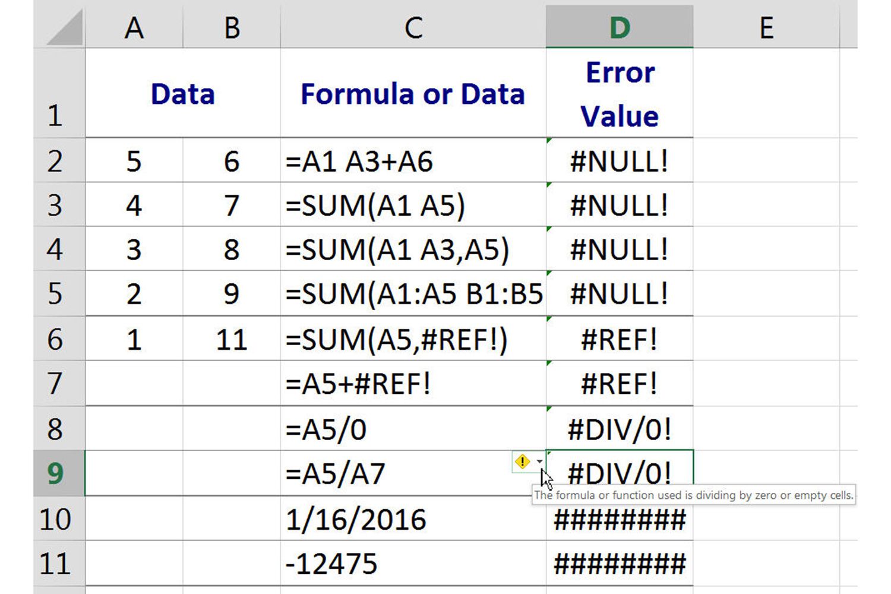This screenshot has width=891, height=594.
Task: Select column E header
Action: click(766, 27)
